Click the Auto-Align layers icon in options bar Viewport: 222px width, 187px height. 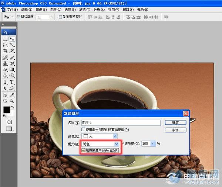click(166, 17)
